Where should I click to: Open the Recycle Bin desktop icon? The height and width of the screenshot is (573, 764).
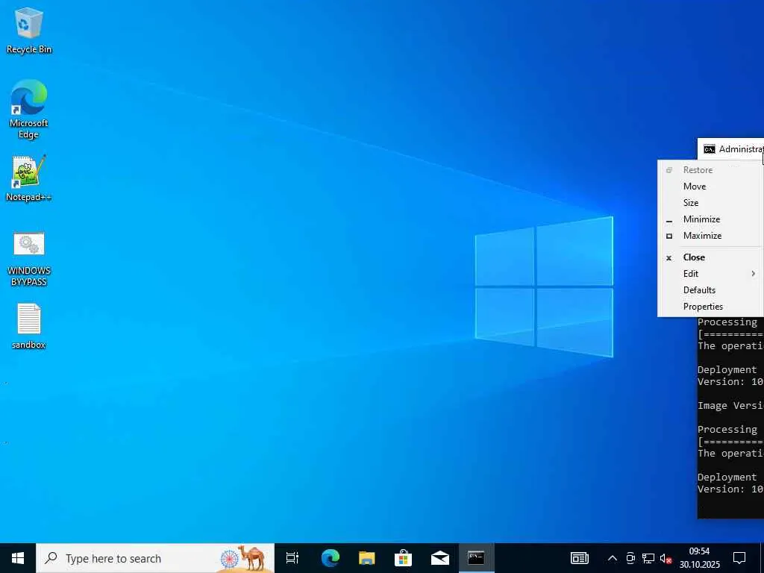29,30
